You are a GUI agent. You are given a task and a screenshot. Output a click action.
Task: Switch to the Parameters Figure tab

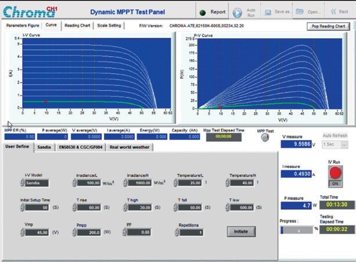click(x=23, y=26)
